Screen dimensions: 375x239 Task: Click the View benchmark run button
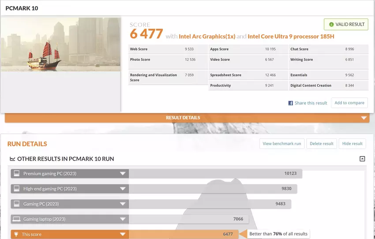point(281,144)
